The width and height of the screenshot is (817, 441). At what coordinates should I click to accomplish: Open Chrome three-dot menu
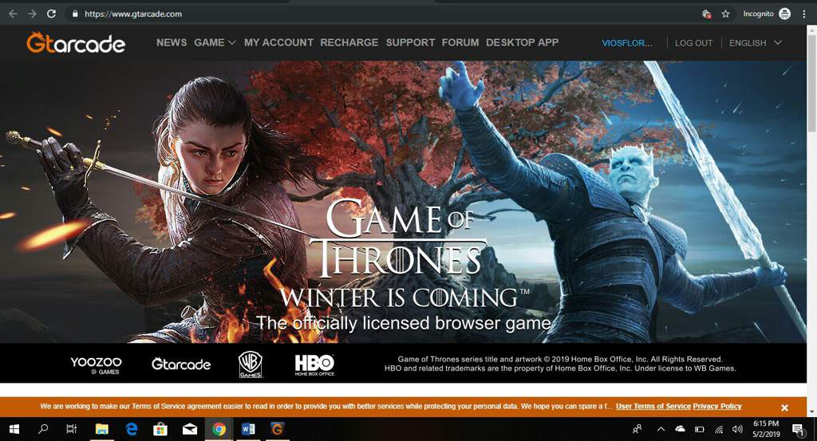(x=804, y=14)
